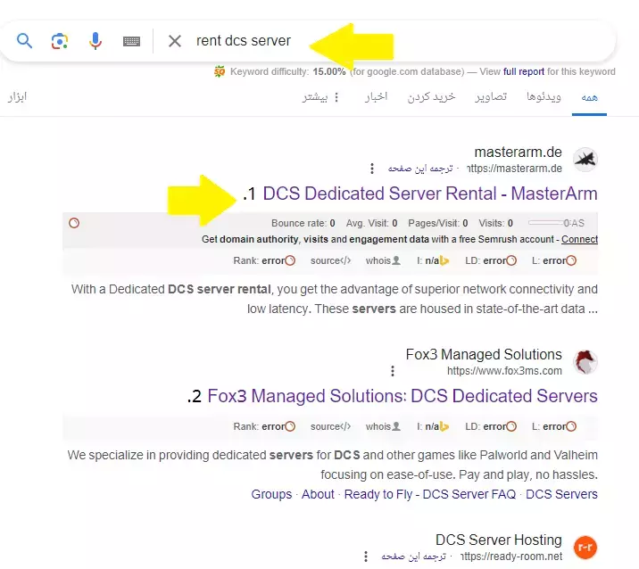This screenshot has width=639, height=569.
Task: Click the https://www.fox3ms.com URL text
Action: click(504, 371)
